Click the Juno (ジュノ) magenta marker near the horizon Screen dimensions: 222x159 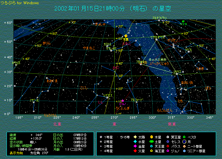click(x=122, y=101)
